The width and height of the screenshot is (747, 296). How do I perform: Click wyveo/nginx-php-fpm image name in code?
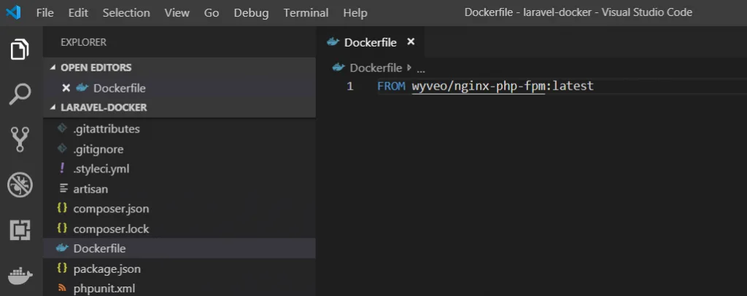pos(478,86)
